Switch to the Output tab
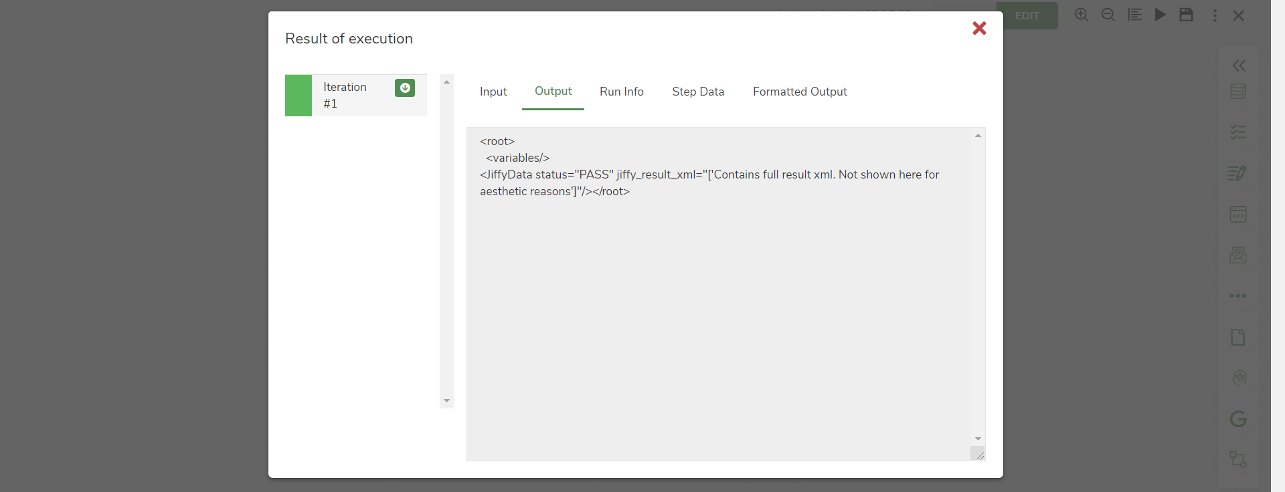The width and height of the screenshot is (1285, 492). click(x=553, y=92)
